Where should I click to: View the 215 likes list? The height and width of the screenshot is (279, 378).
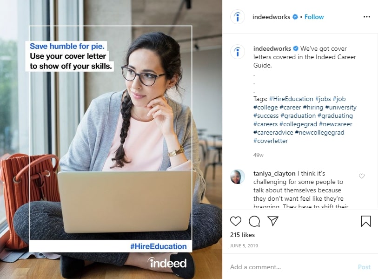coord(242,235)
